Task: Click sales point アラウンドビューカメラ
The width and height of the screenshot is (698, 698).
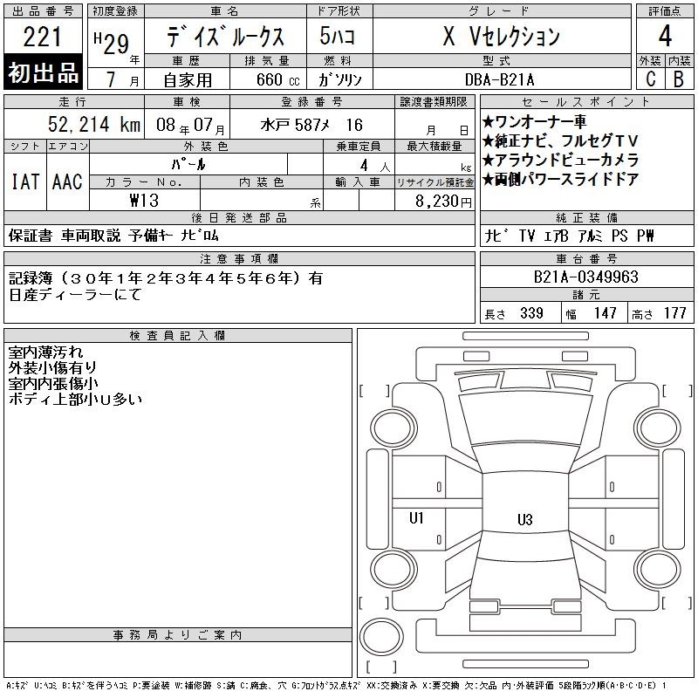Action: coord(560,160)
